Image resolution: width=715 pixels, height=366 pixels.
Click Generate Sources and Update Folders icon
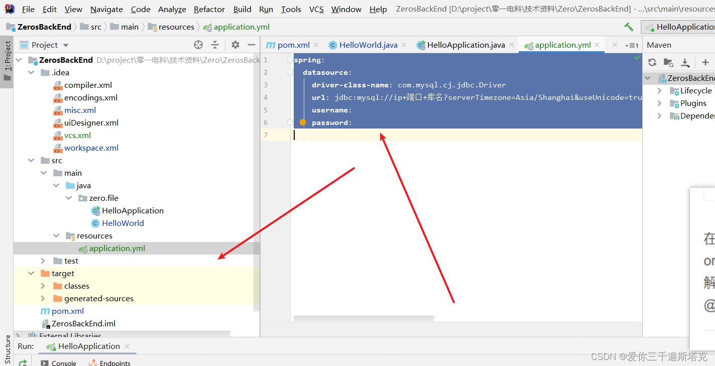(668, 62)
